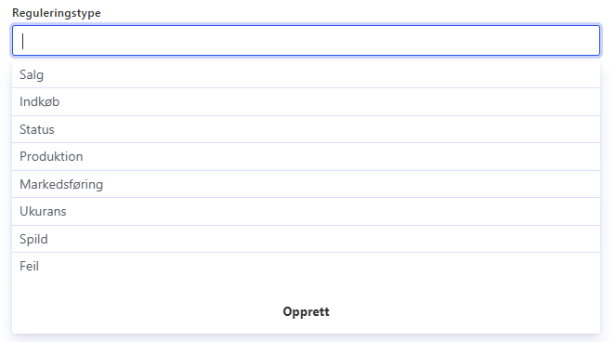
Task: Focus the Reguleringstype search input field
Action: [x=306, y=40]
